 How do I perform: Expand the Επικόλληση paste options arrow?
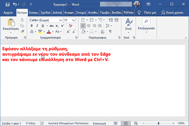click(11, 33)
